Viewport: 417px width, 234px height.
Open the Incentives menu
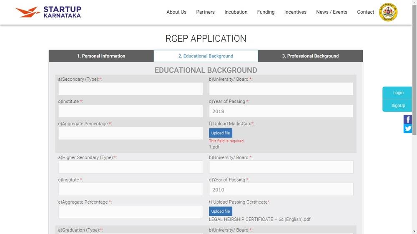pos(295,12)
